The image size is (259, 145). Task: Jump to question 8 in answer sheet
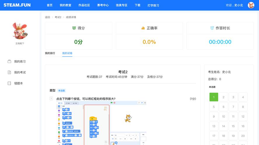tap(243, 107)
